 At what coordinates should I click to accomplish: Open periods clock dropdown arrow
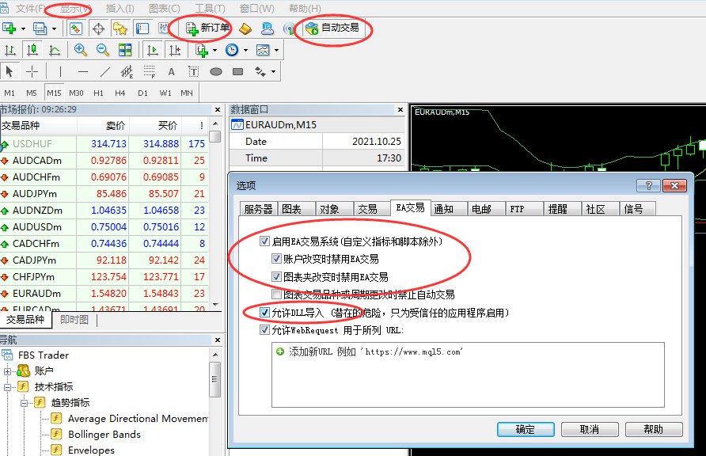246,50
